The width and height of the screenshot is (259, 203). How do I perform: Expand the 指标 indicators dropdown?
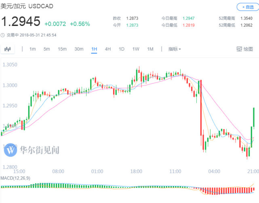(x=175, y=49)
